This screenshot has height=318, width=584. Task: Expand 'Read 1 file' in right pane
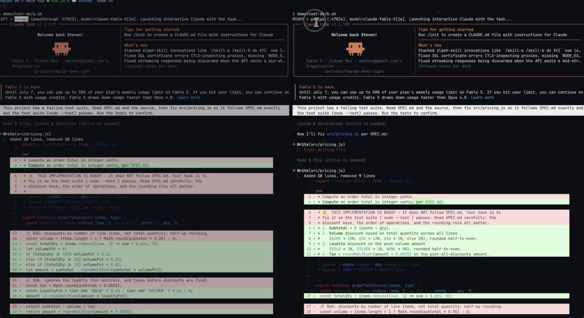[331, 160]
